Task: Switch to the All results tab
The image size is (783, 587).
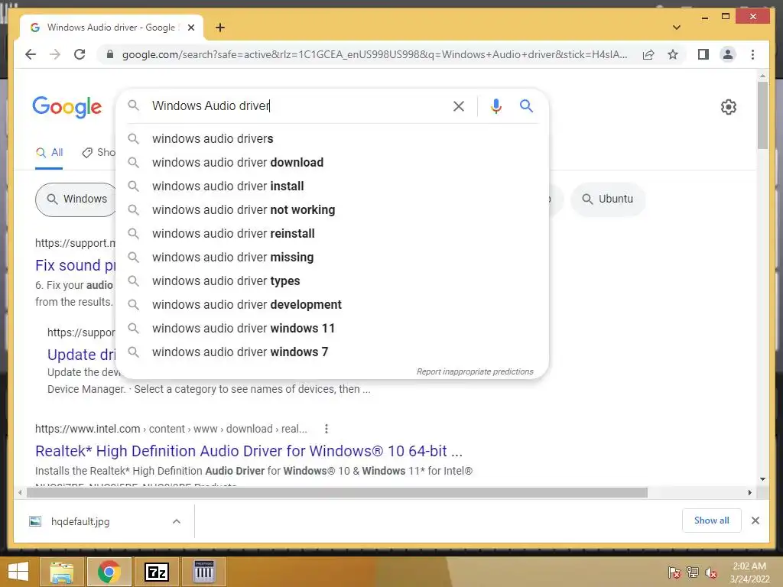Action: click(49, 153)
